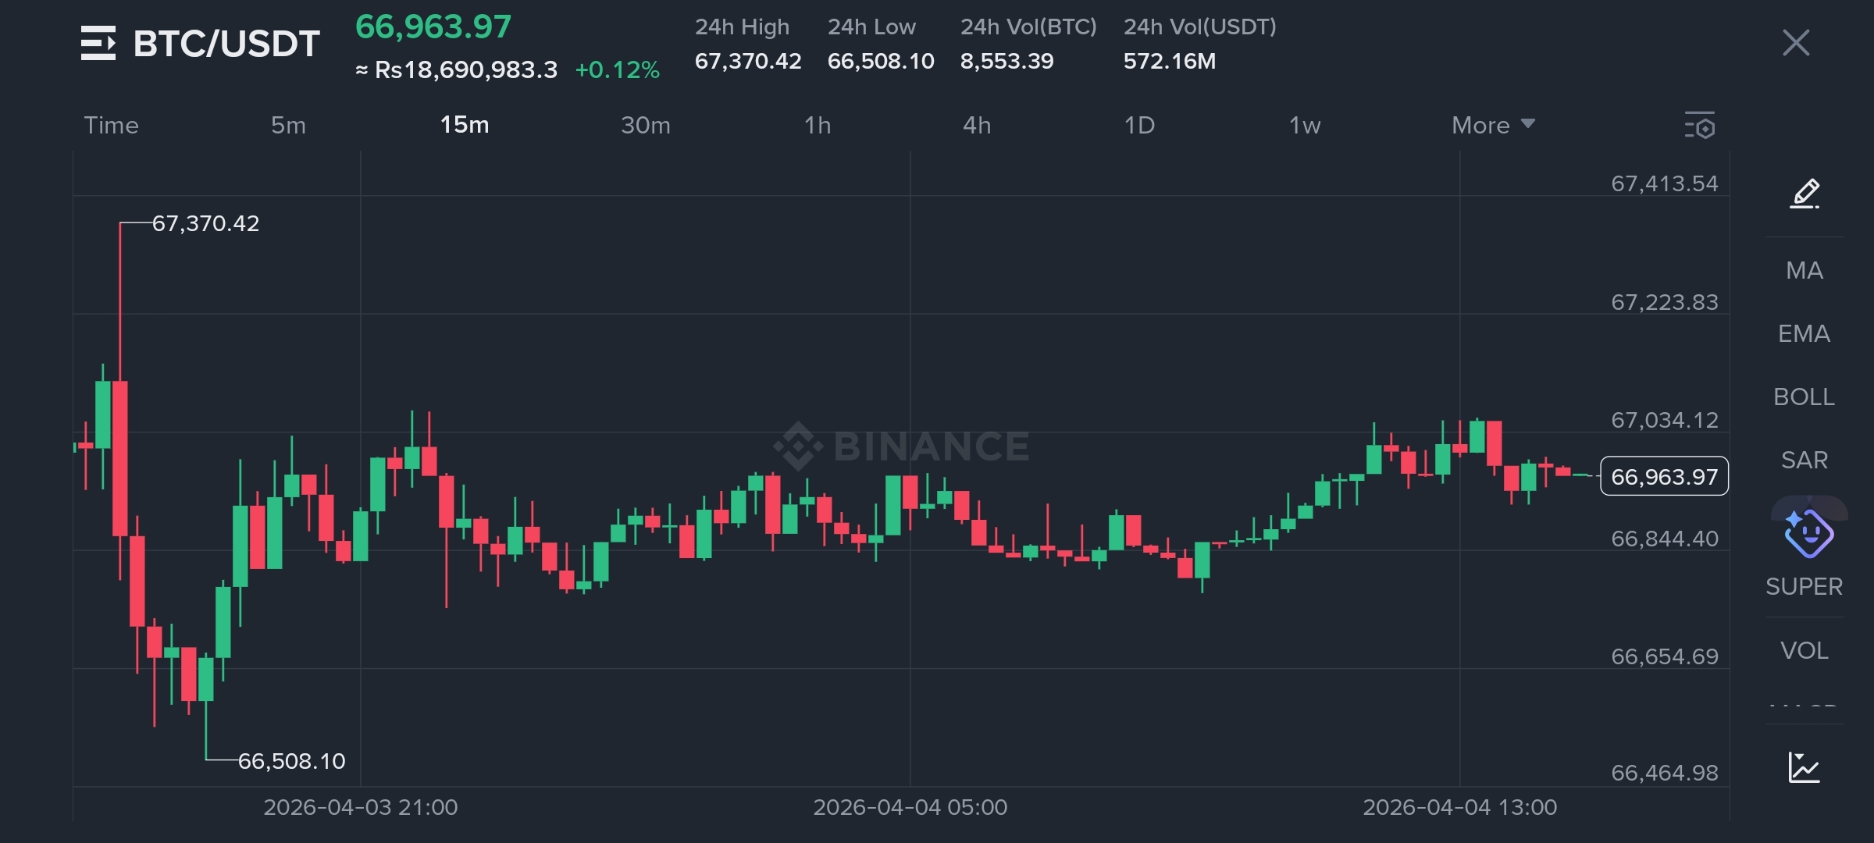Image resolution: width=1874 pixels, height=843 pixels.
Task: Open the BTC/USDT pair selector
Action: click(226, 44)
